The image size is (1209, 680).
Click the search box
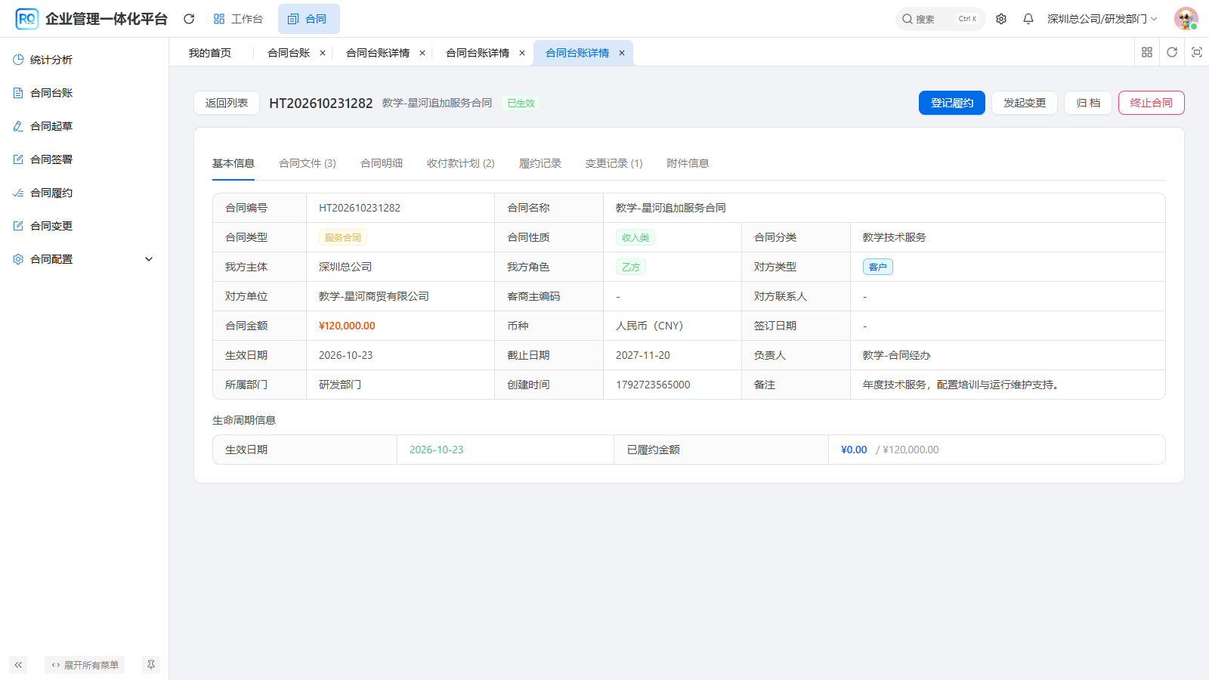coord(940,19)
